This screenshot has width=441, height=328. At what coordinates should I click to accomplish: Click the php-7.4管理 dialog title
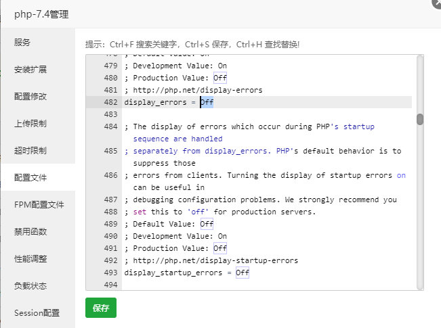[41, 14]
